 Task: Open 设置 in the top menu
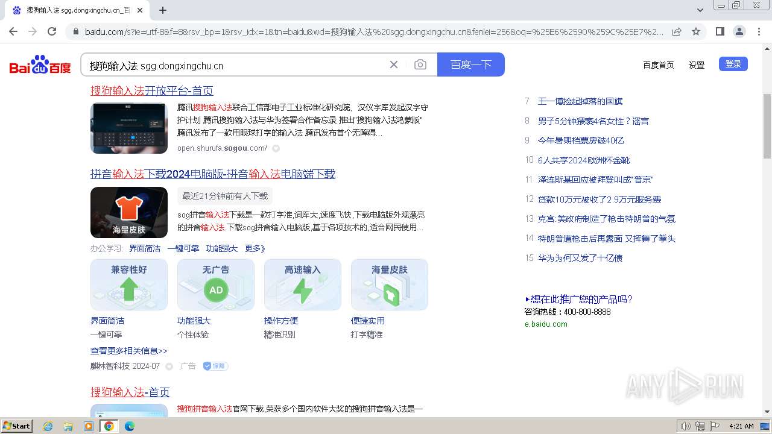coord(697,65)
